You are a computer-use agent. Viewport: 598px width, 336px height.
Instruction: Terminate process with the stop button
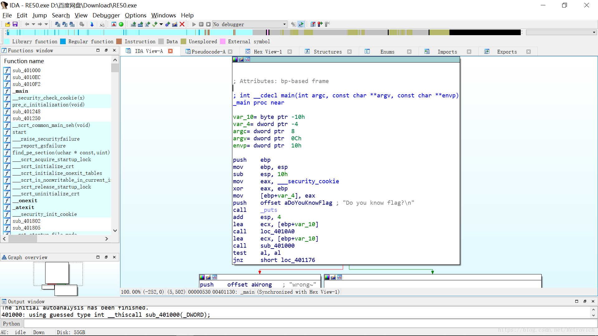pos(208,24)
